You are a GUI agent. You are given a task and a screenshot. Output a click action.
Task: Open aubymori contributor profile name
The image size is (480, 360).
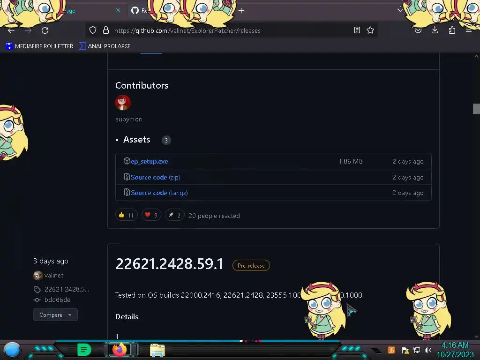click(129, 120)
